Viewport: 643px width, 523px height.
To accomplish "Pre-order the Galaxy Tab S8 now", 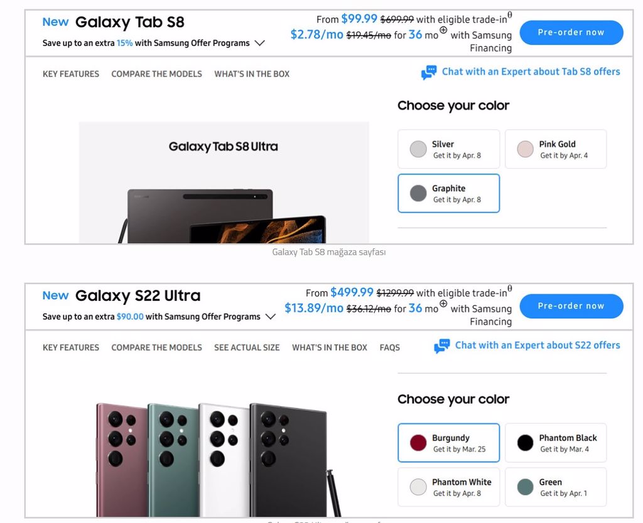I will click(571, 33).
